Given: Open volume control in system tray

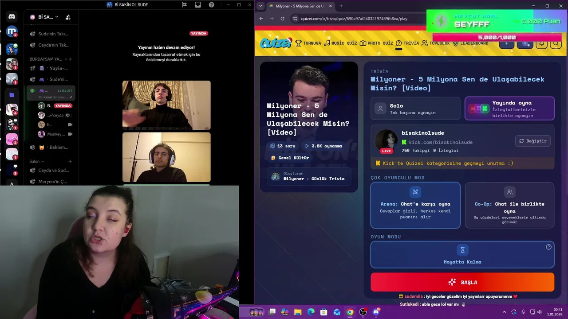Looking at the screenshot, I should point(540,312).
